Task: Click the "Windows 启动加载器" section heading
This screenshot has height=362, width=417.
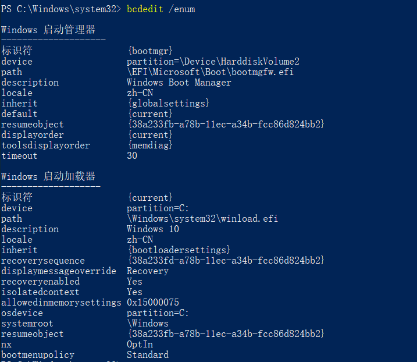Action: [x=48, y=176]
